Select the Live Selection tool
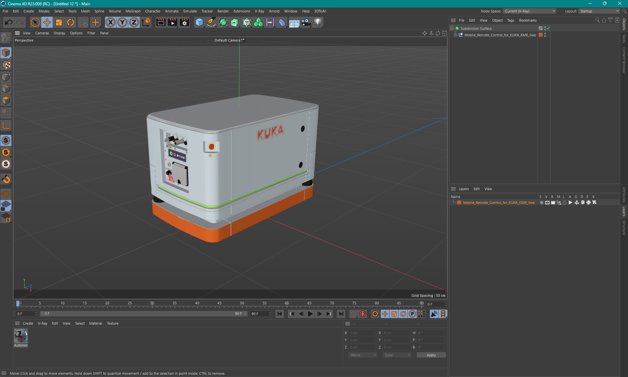Screen dimensions: 628x377 coord(35,22)
